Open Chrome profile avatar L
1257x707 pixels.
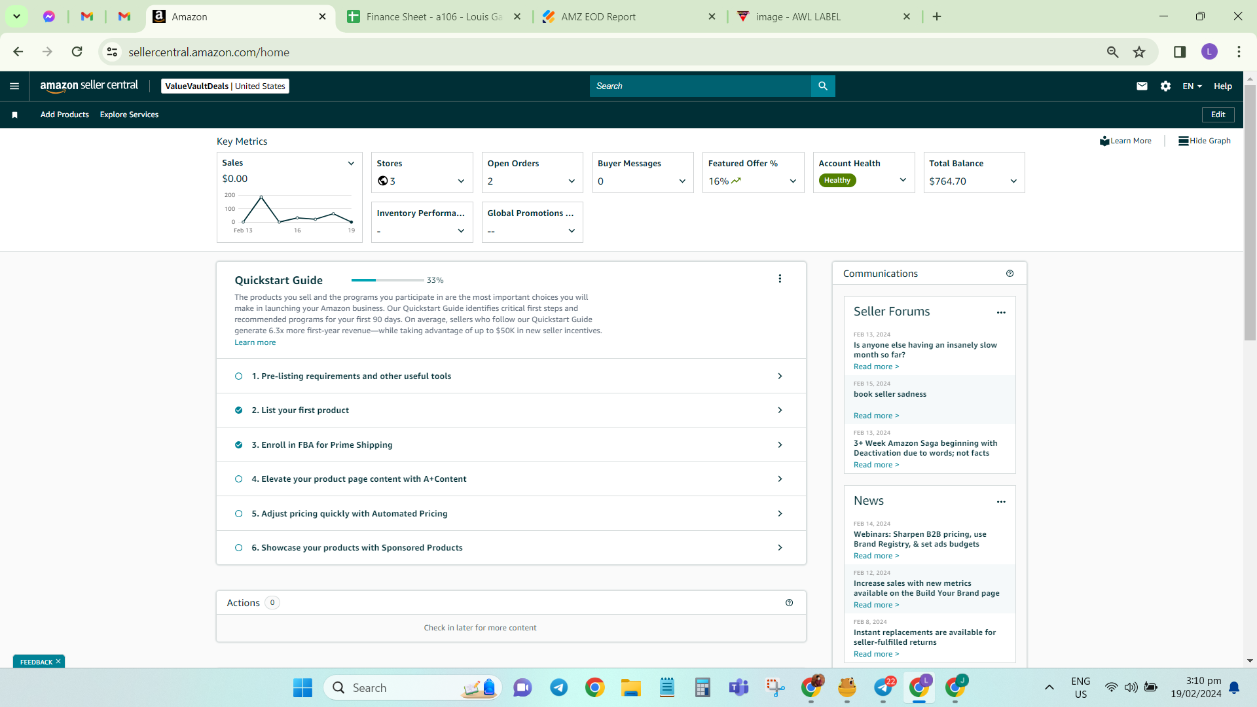[1209, 52]
